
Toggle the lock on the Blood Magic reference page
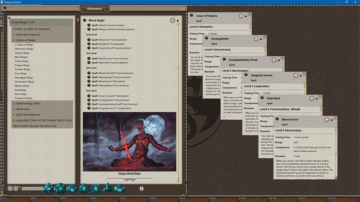(177, 20)
